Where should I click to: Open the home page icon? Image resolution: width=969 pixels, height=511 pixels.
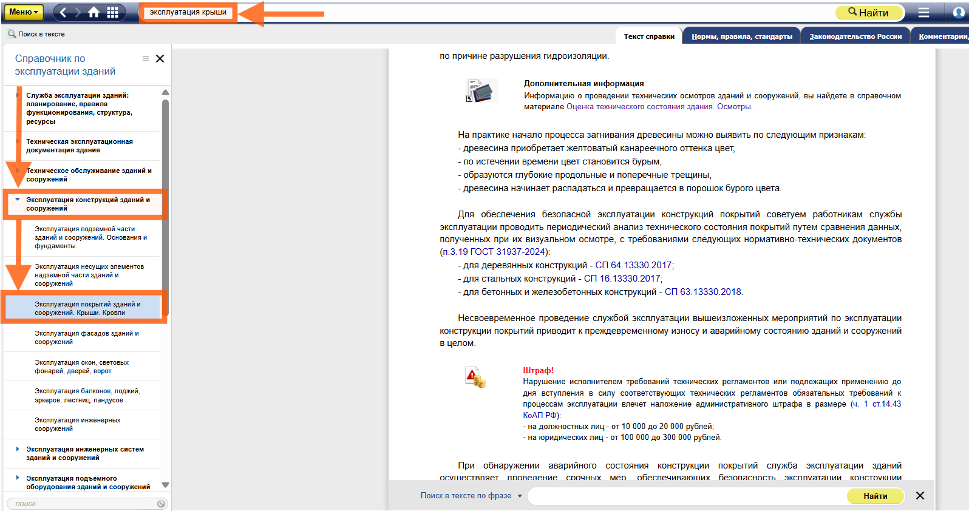pos(94,12)
